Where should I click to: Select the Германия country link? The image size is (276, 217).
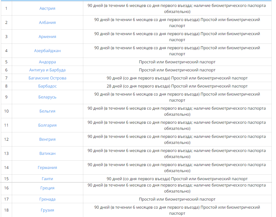coord(47,167)
